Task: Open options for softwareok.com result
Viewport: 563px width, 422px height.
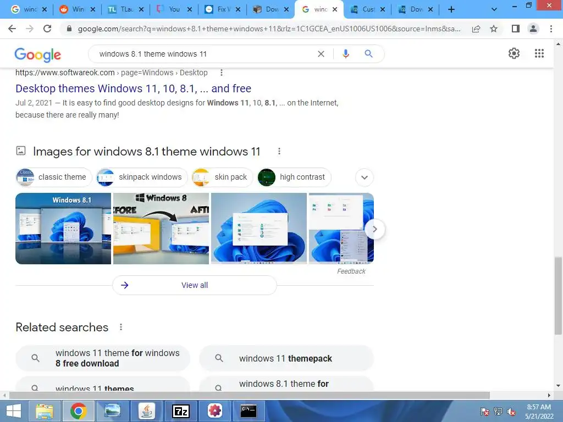Action: (x=222, y=73)
